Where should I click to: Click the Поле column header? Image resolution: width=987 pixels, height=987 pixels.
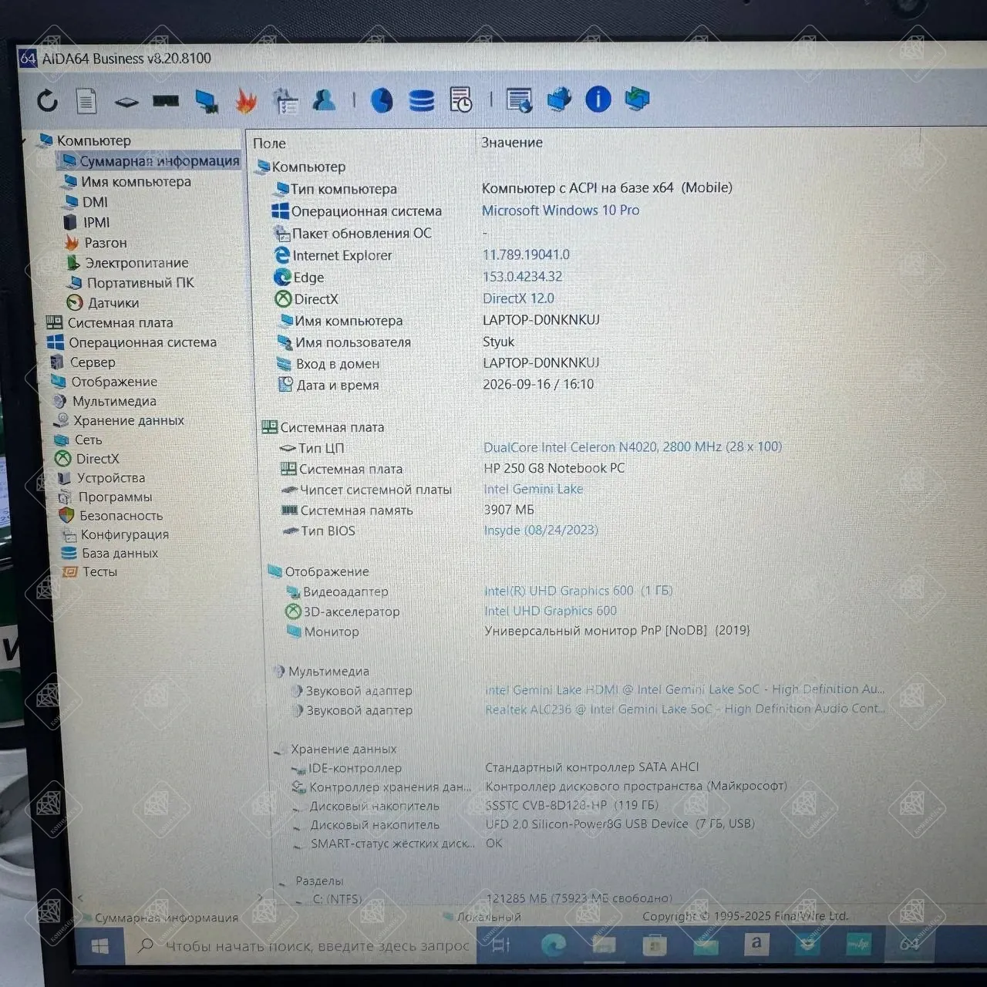pyautogui.click(x=269, y=143)
